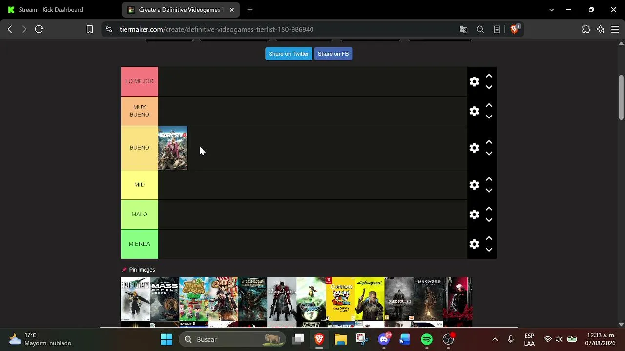Open Brave Shields lion icon
Image resolution: width=625 pixels, height=351 pixels.
(x=515, y=29)
